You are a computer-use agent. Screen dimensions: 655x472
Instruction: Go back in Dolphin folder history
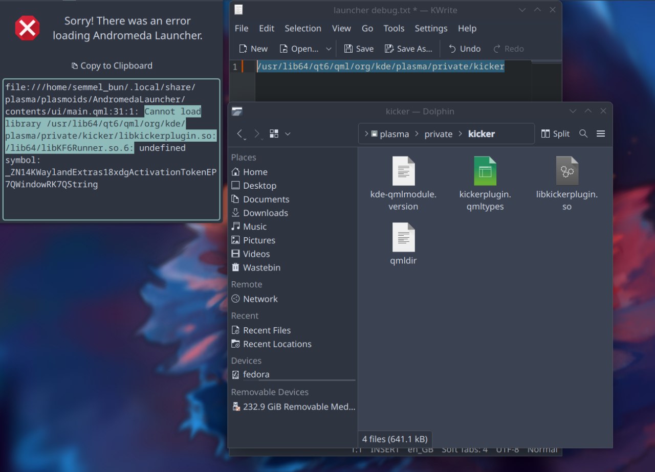[241, 134]
